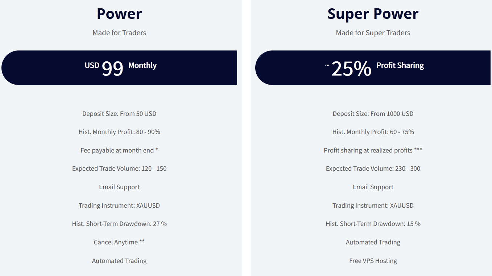This screenshot has width=492, height=276.
Task: Select the USD 99 Monthly price banner
Action: point(119,68)
